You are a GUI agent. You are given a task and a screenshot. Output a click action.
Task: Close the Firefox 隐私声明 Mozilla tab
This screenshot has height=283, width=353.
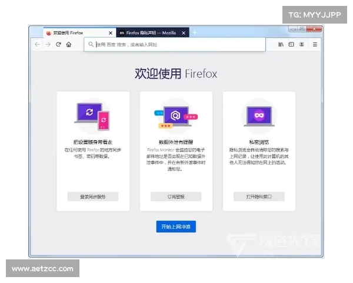[184, 33]
